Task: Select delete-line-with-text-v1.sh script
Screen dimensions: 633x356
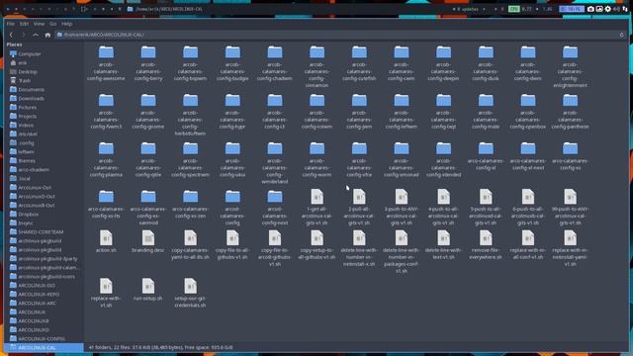Action: [x=443, y=244]
